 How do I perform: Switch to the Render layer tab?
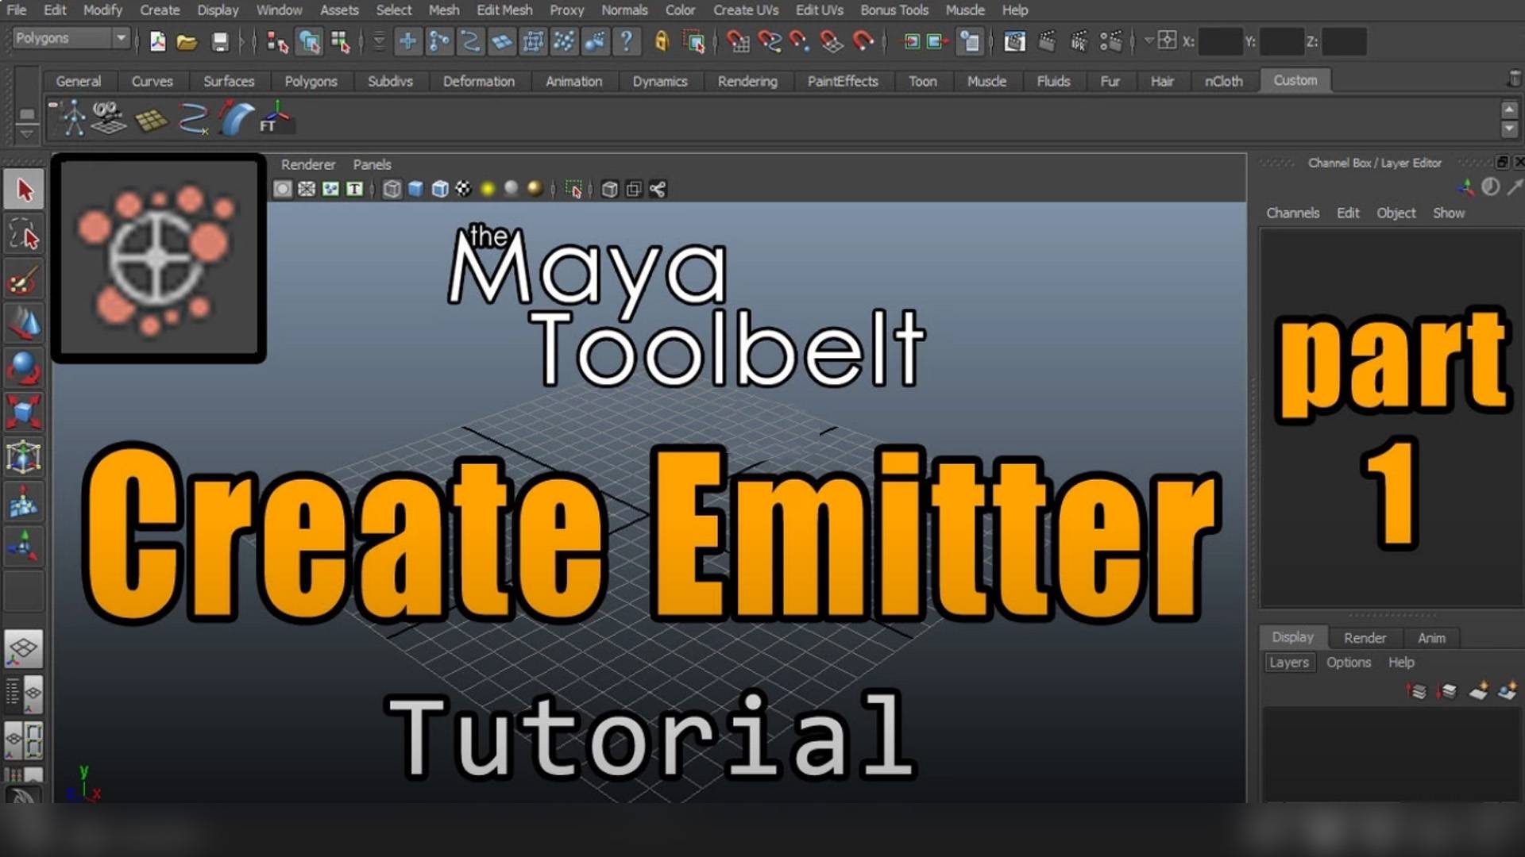[1365, 638]
